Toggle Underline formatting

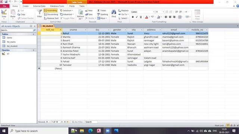click(141, 17)
